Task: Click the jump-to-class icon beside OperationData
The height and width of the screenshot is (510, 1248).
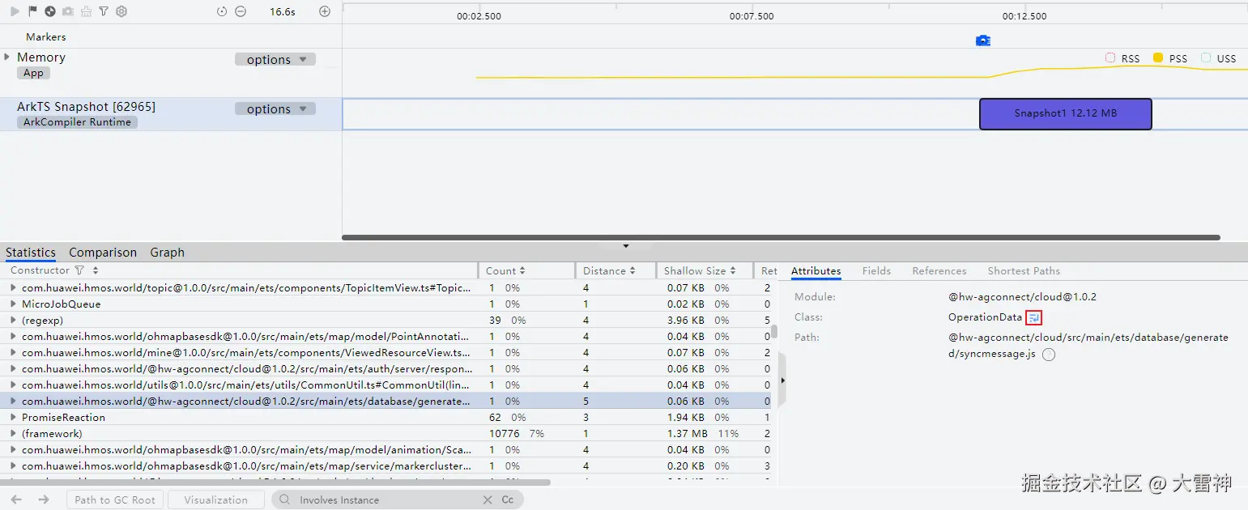Action: 1034,317
